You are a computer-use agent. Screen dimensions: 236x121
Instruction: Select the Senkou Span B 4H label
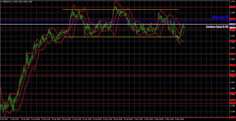click(x=217, y=27)
